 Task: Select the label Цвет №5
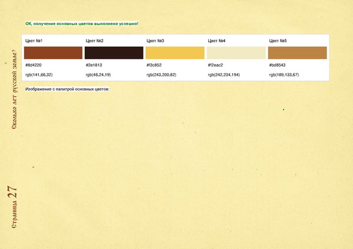point(278,41)
